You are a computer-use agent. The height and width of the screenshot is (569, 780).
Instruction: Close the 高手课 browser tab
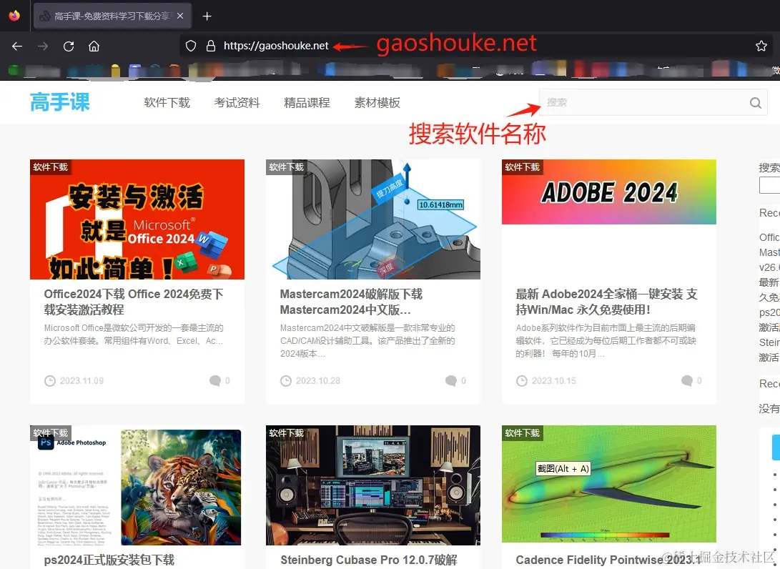[x=180, y=16]
